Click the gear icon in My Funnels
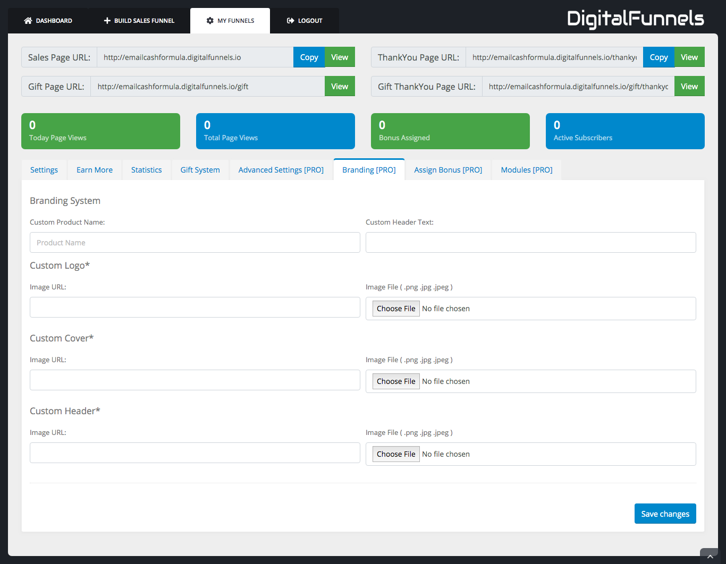 tap(210, 21)
